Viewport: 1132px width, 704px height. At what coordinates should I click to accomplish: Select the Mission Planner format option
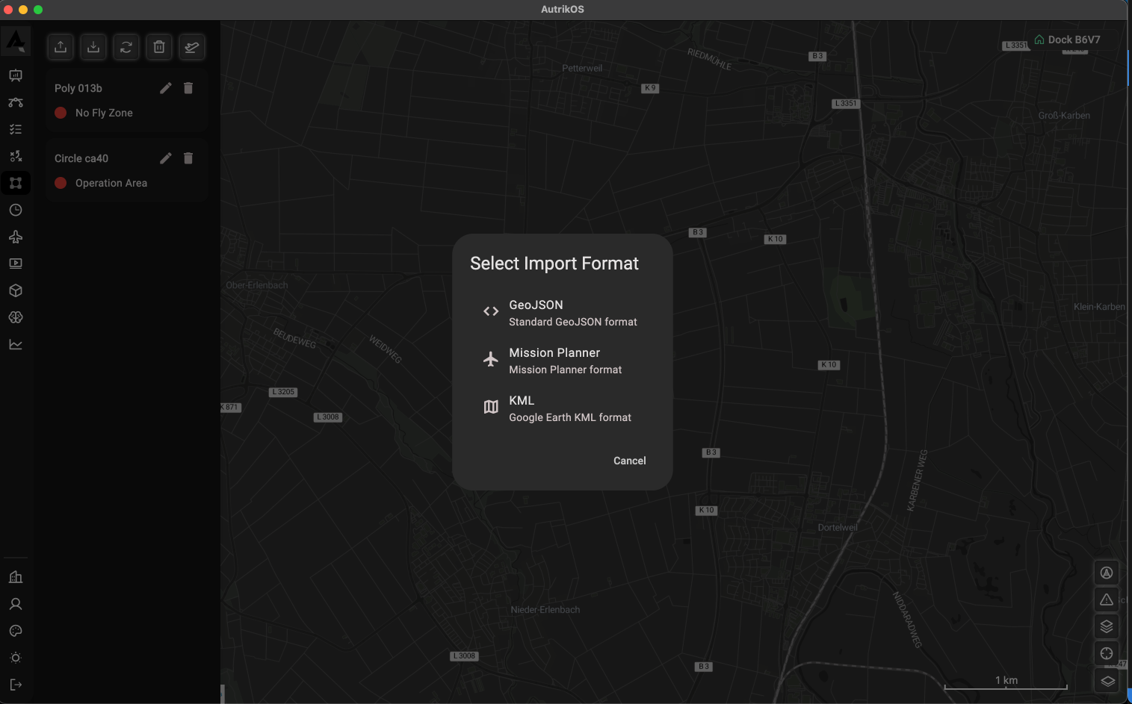560,361
